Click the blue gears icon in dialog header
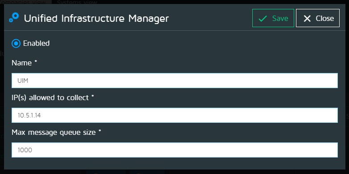 (14, 18)
